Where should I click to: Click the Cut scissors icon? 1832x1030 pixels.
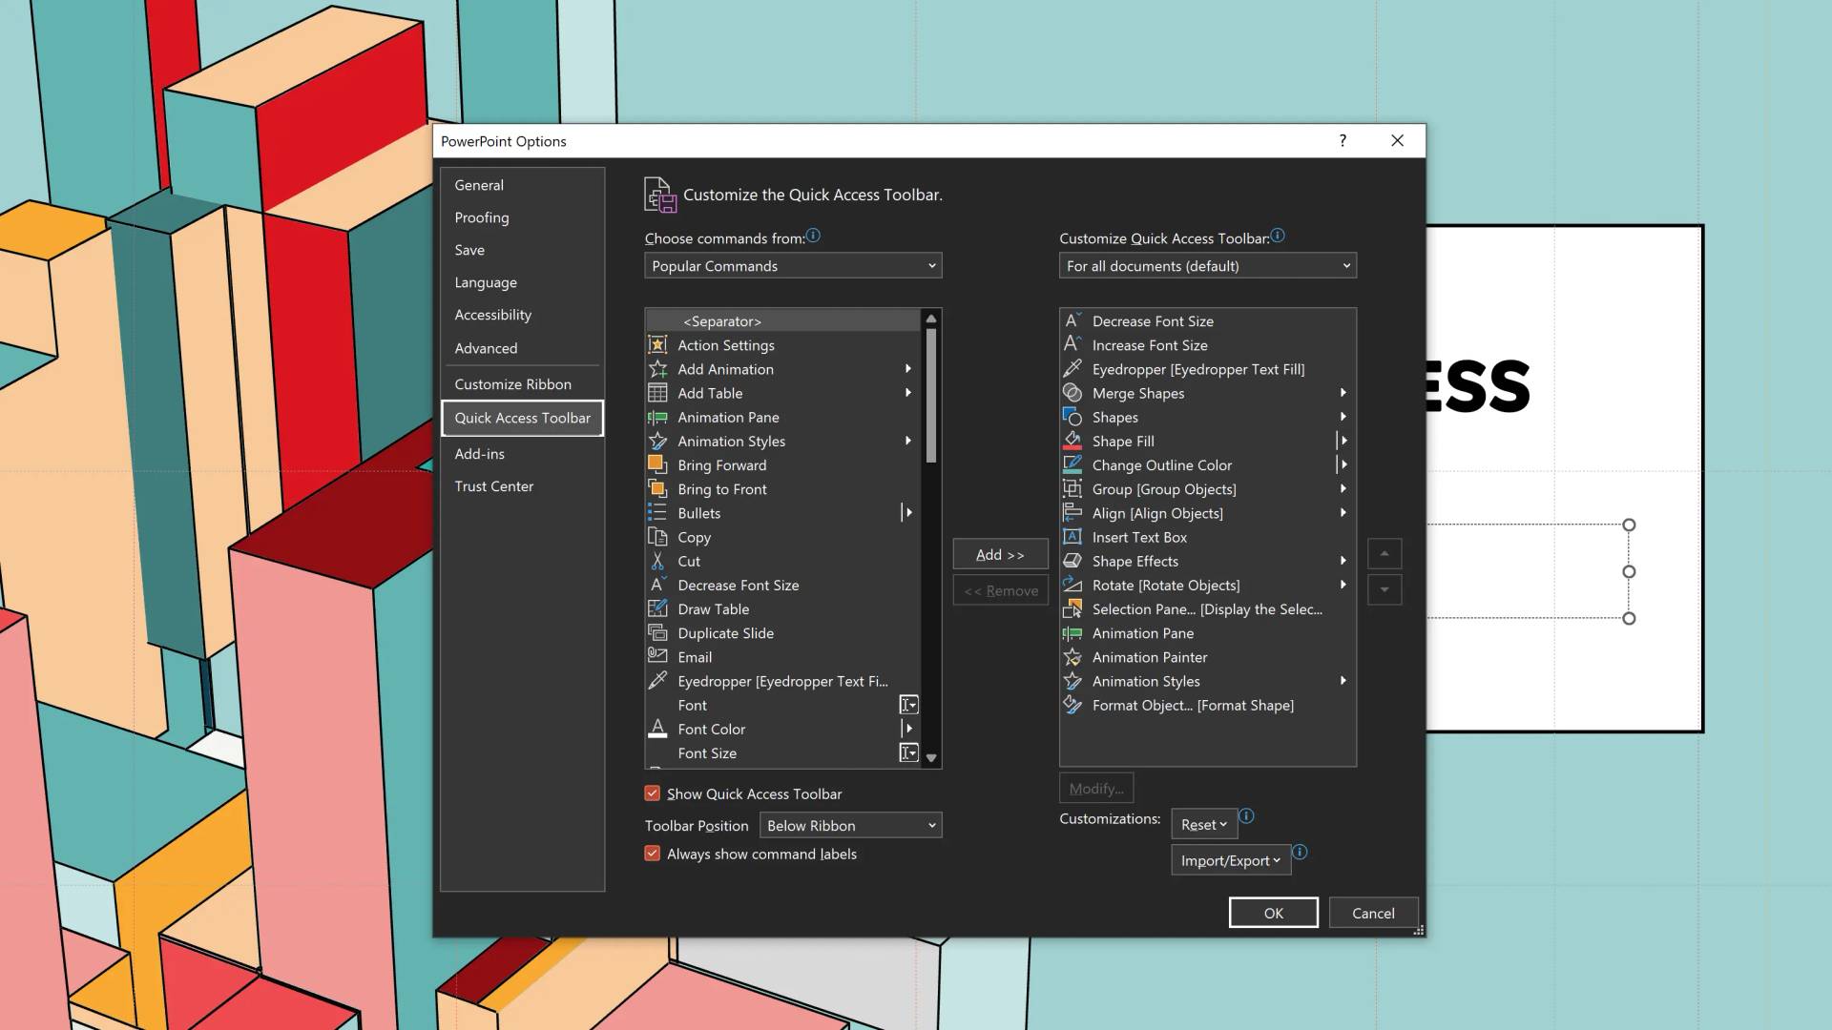pos(657,561)
